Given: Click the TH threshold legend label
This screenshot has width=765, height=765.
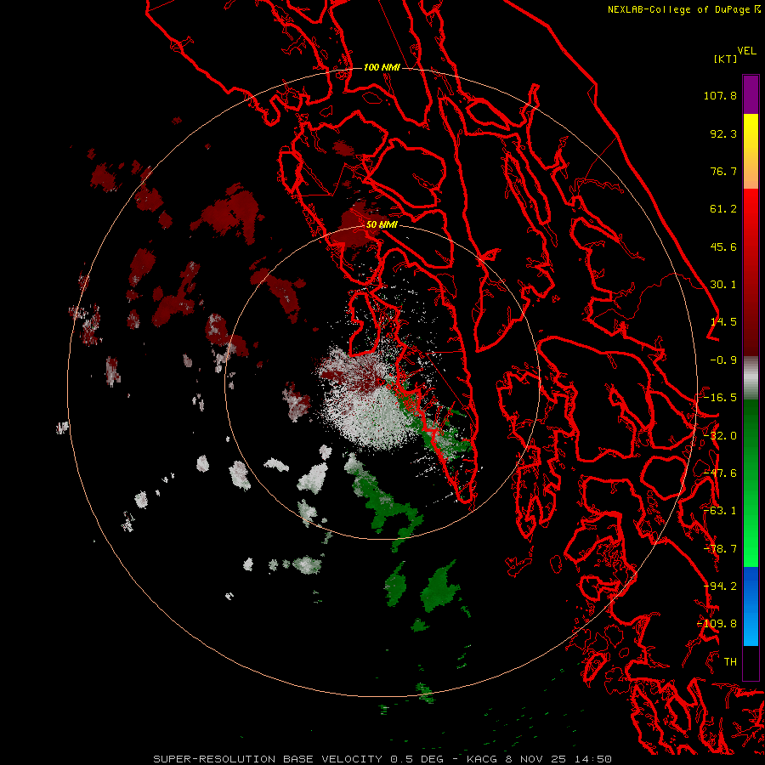Looking at the screenshot, I should click(730, 662).
